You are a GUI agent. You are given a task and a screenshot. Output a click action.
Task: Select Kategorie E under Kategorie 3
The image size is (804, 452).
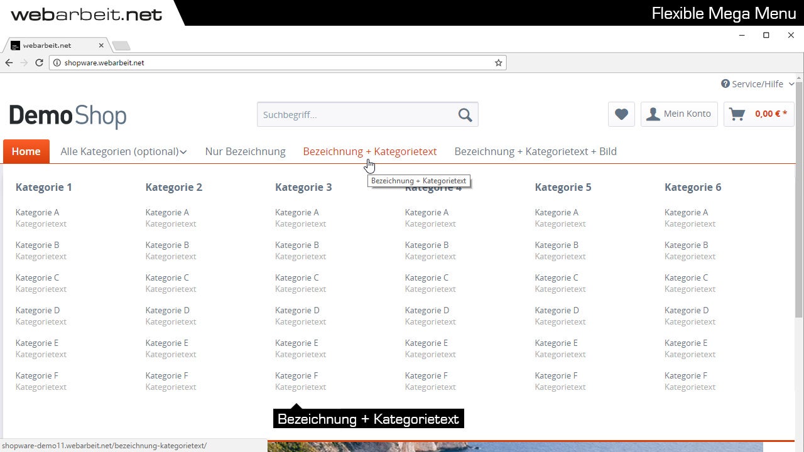pos(296,343)
